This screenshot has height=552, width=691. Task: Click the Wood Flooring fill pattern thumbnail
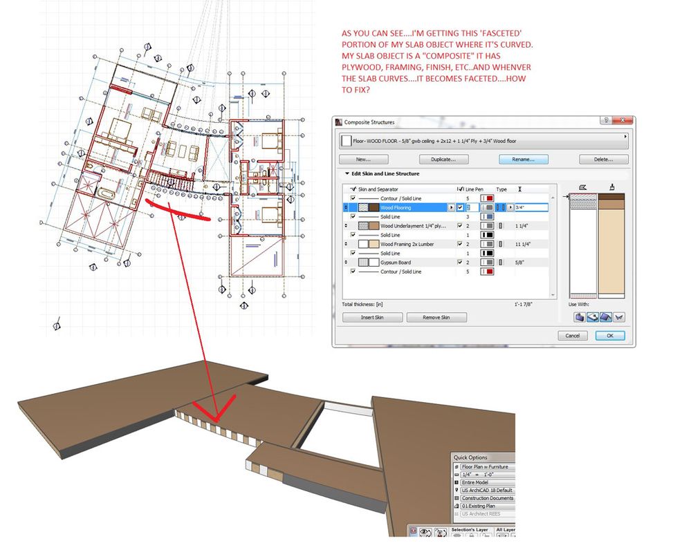point(363,207)
